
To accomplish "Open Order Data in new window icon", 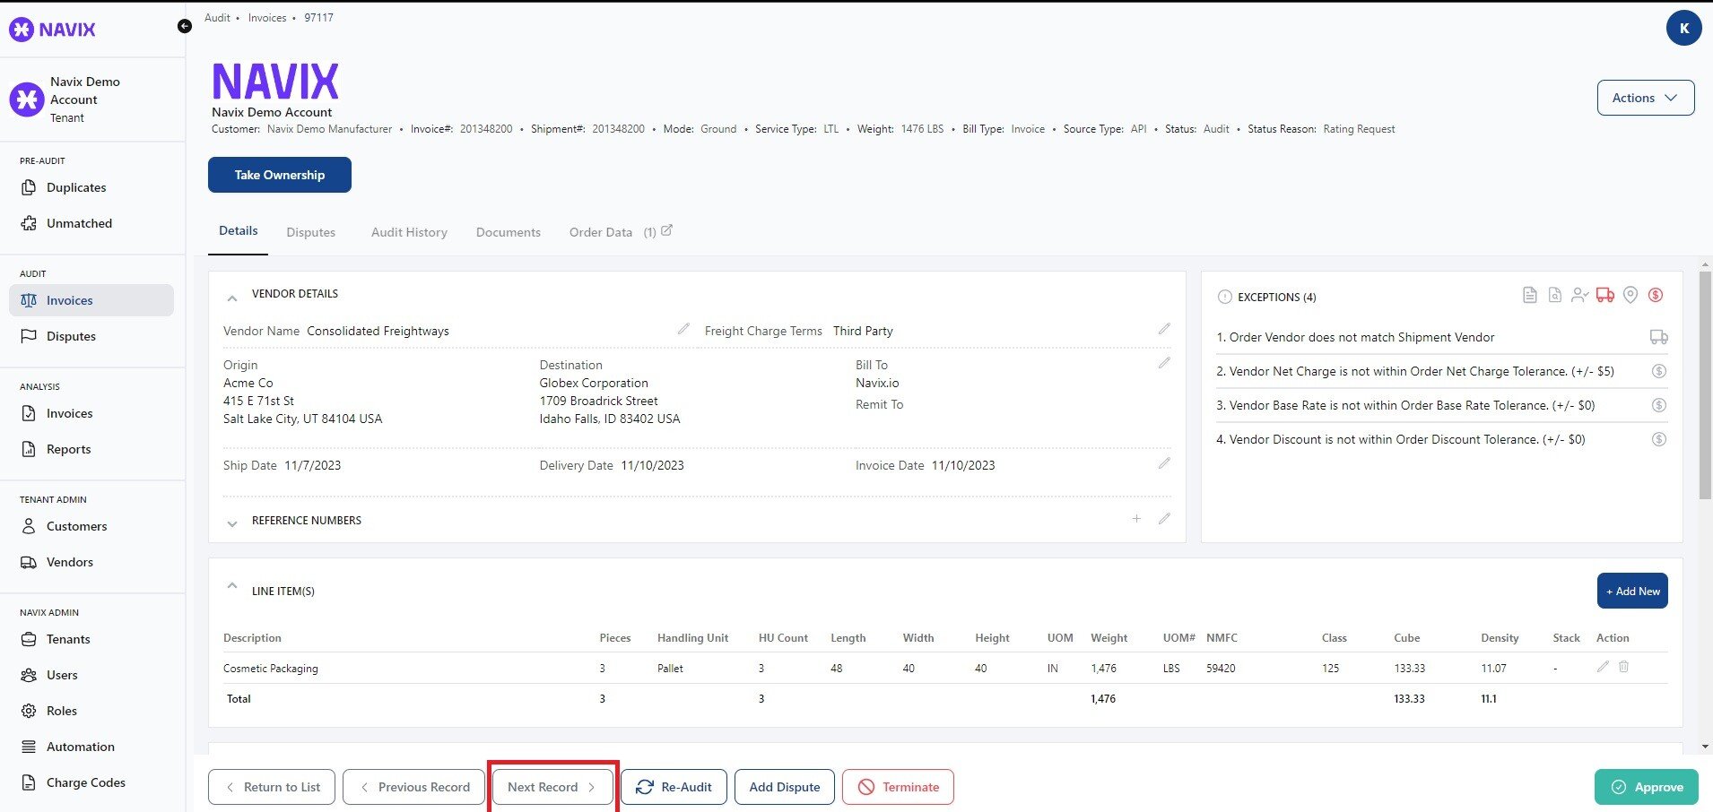I will 666,230.
